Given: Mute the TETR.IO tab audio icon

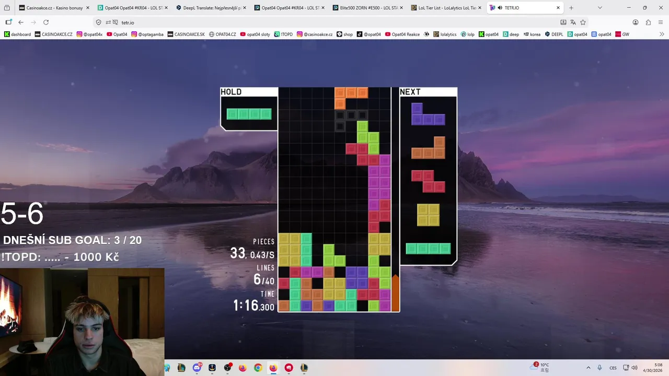Looking at the screenshot, I should (500, 8).
